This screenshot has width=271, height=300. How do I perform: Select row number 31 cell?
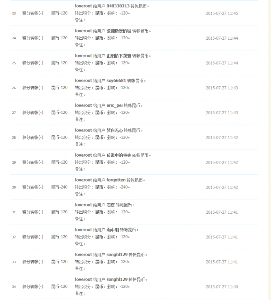click(14, 212)
